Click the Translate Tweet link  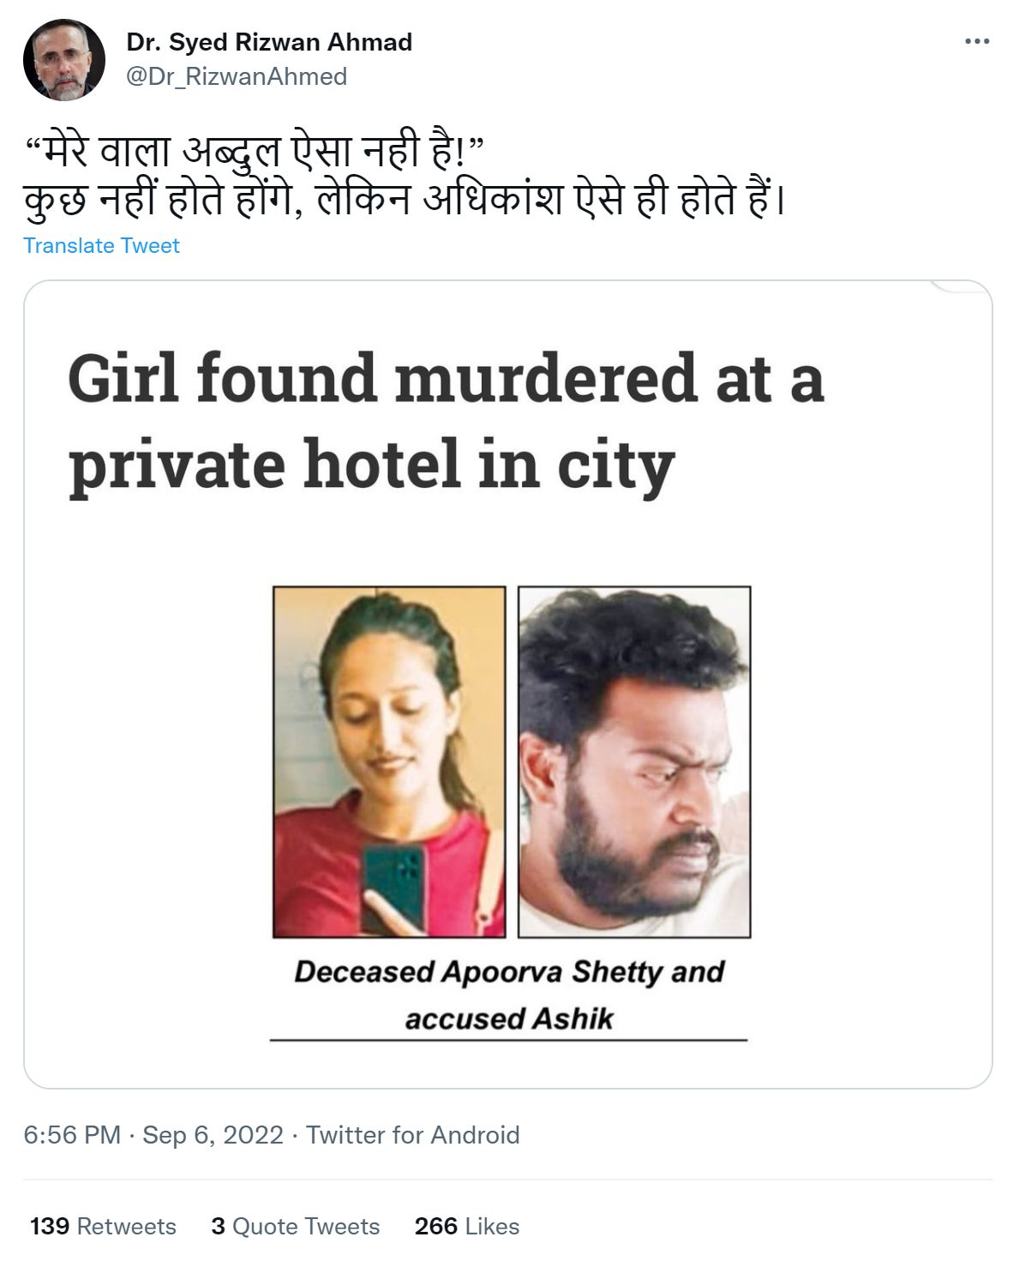point(101,245)
